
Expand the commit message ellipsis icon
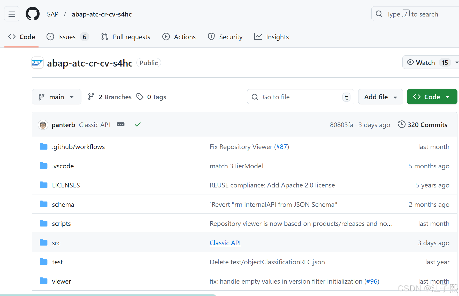click(x=120, y=124)
